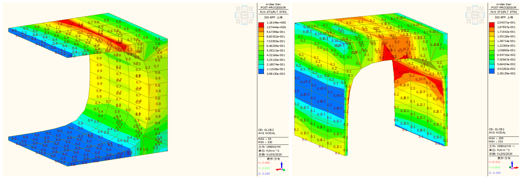Click yellow 7.53305e-001 legend color swatch

[261, 41]
